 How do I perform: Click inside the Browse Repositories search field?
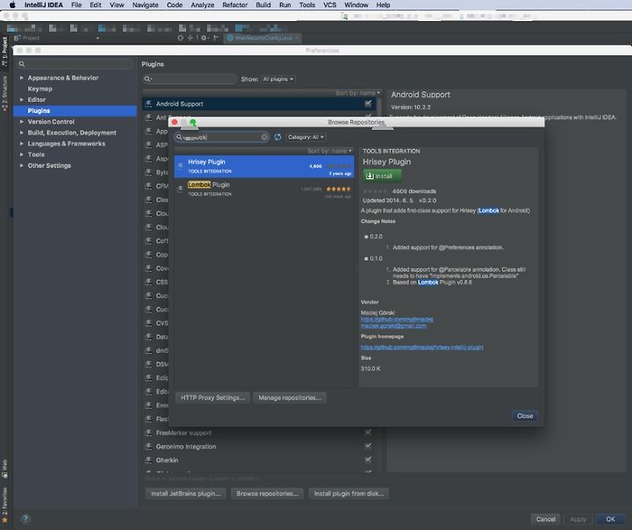pyautogui.click(x=222, y=137)
